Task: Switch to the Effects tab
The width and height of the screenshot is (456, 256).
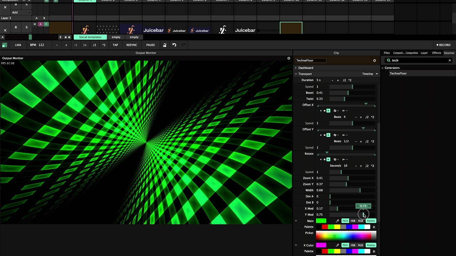Action: pos(436,53)
